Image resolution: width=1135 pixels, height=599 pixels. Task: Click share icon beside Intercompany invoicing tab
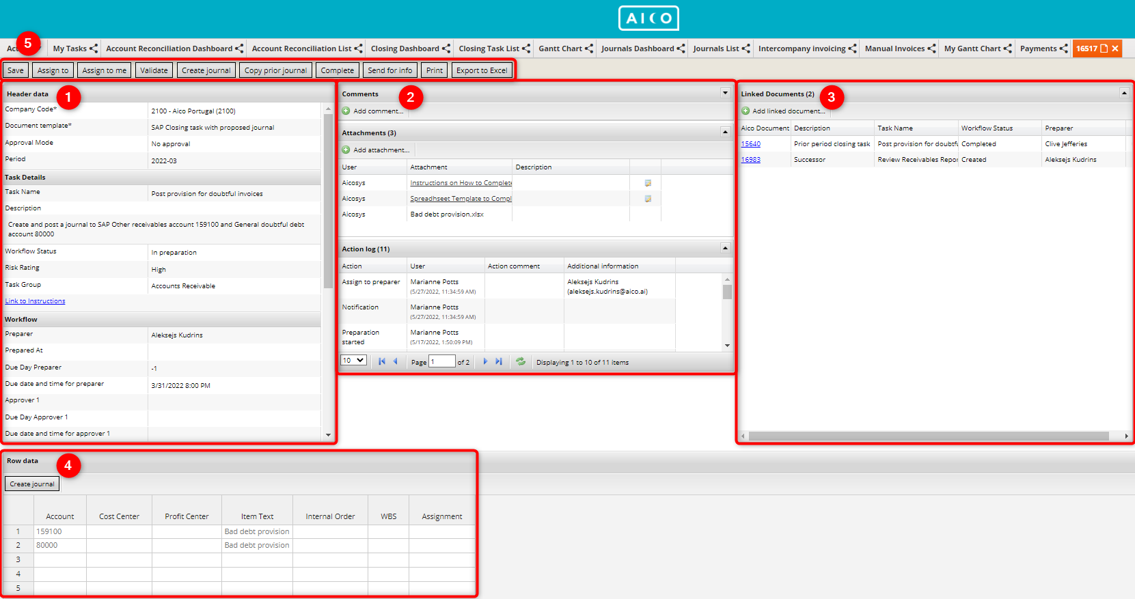(852, 48)
